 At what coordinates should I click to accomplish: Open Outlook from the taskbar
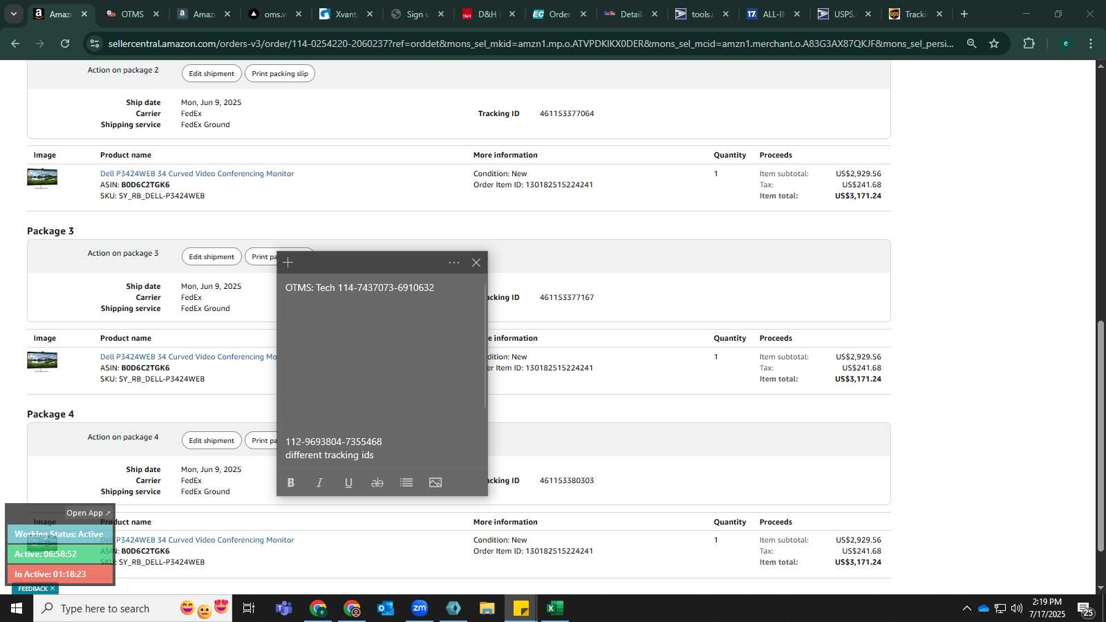386,608
